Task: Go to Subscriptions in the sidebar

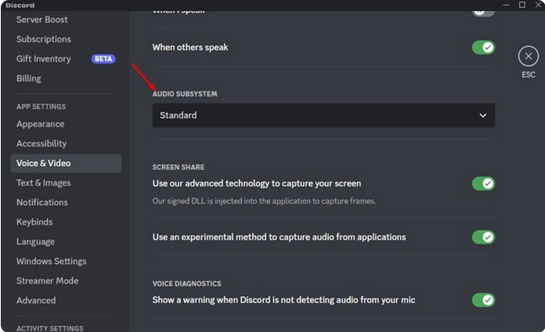Action: pos(44,39)
